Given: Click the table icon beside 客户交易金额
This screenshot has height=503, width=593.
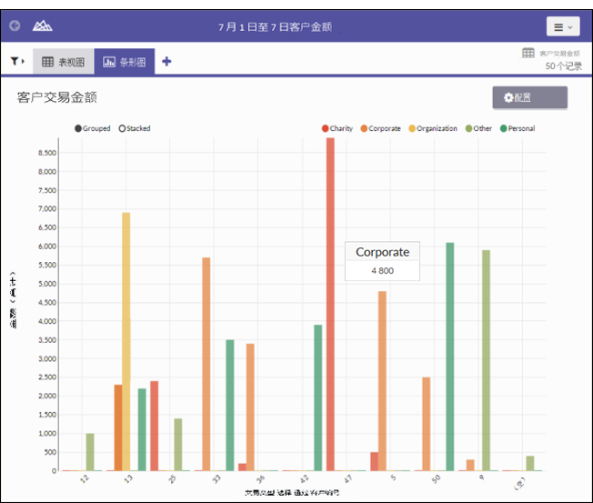Looking at the screenshot, I should click(x=528, y=54).
